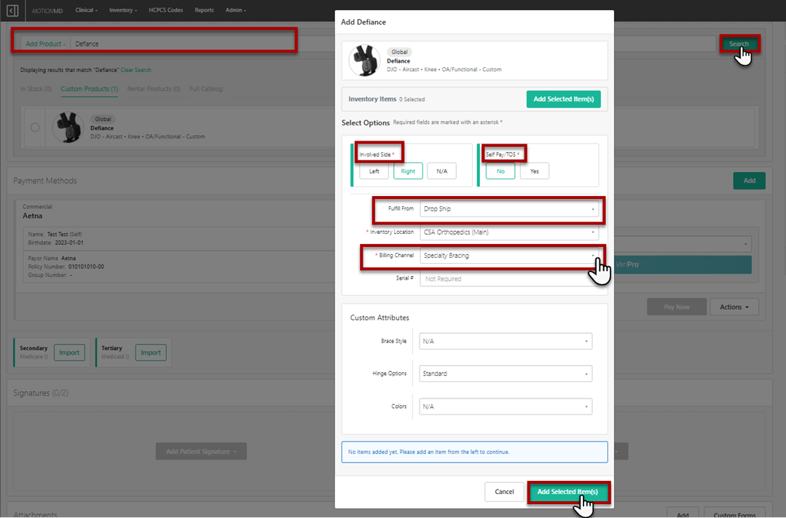
Task: Click the MotionMD logo
Action: [47, 11]
